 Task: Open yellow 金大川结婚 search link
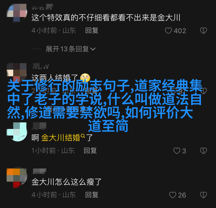(61, 138)
